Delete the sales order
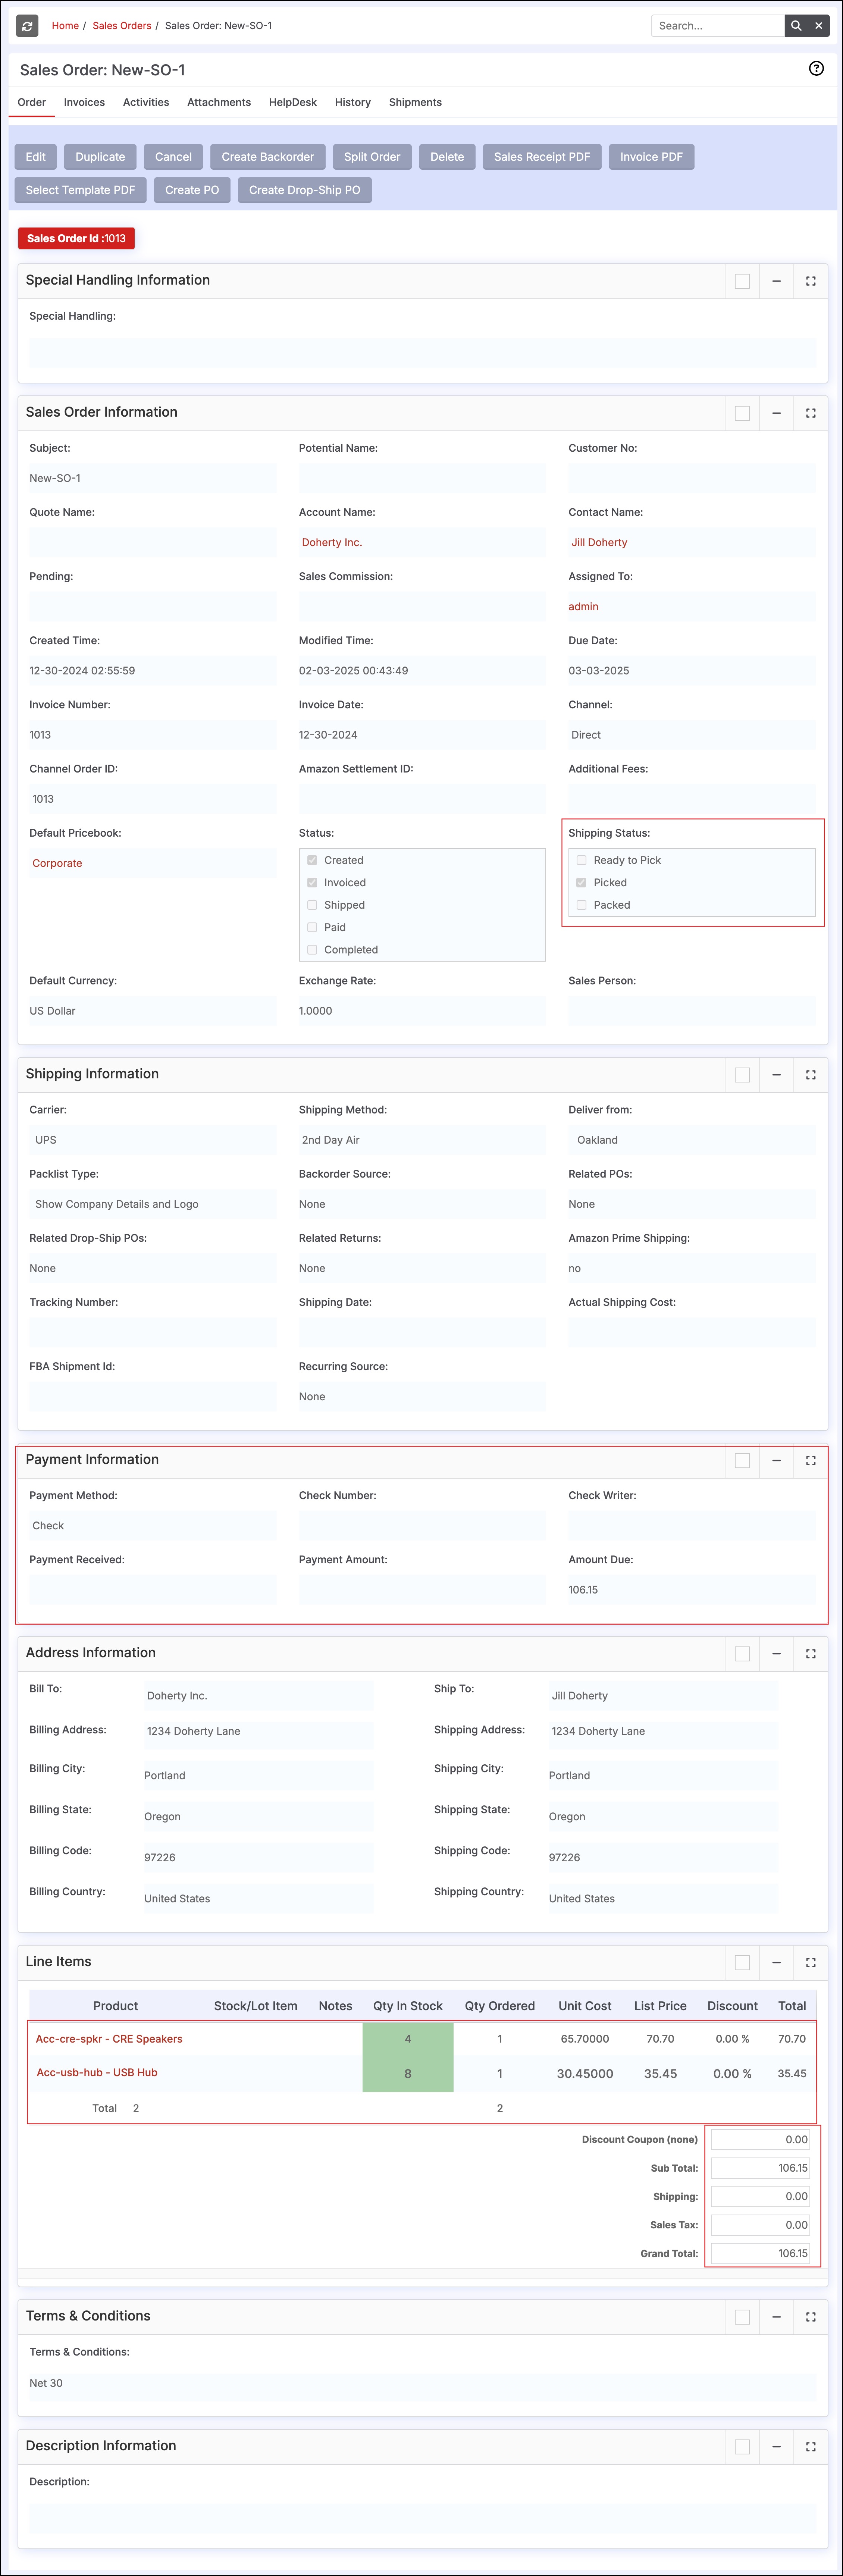 447,157
